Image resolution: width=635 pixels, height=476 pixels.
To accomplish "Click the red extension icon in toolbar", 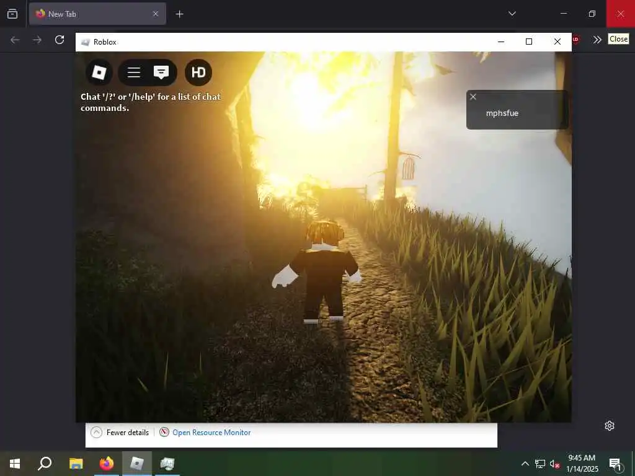I will pos(575,40).
